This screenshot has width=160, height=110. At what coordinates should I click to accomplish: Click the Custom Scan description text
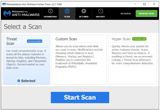(x=79, y=57)
